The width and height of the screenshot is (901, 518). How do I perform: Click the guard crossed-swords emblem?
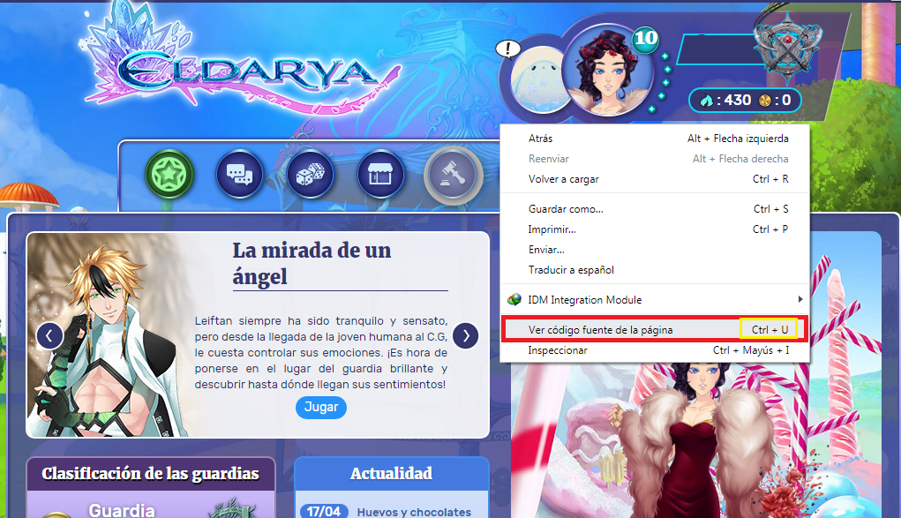coord(788,46)
